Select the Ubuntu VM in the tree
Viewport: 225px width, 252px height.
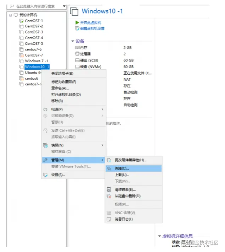[x=33, y=73]
